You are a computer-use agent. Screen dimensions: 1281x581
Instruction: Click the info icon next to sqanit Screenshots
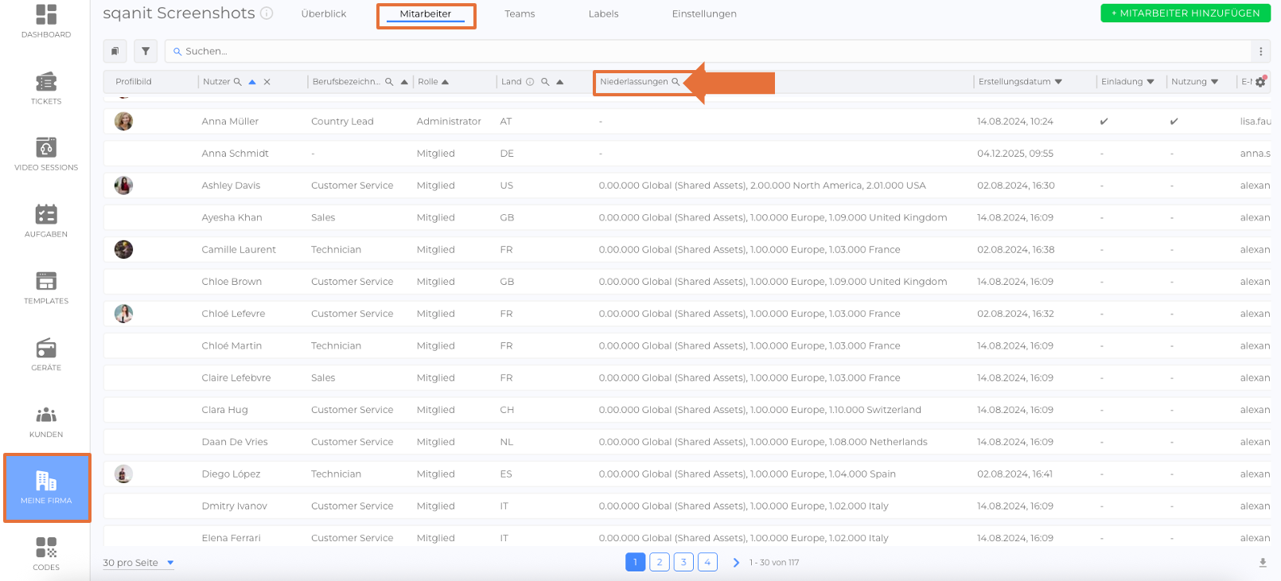point(267,14)
